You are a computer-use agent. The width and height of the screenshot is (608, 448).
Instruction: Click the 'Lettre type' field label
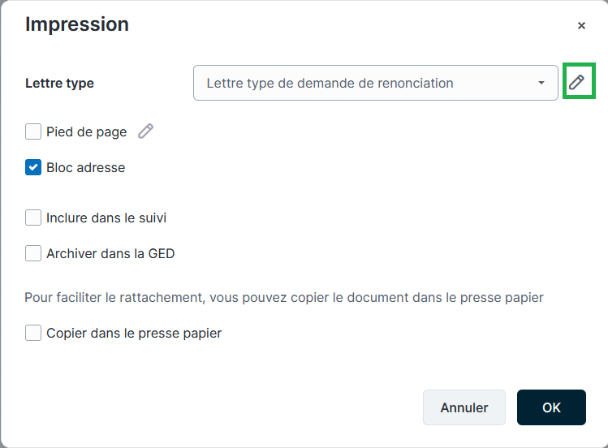pos(59,83)
